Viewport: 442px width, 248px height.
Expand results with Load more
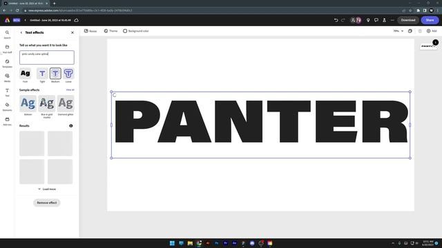click(x=47, y=189)
